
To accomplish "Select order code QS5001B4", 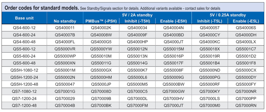I will pos(210,63).
